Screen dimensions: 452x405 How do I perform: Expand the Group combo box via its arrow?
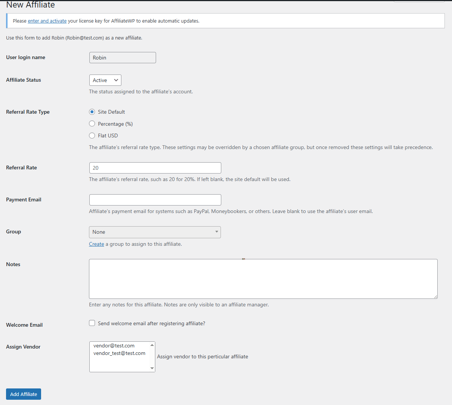pos(216,232)
